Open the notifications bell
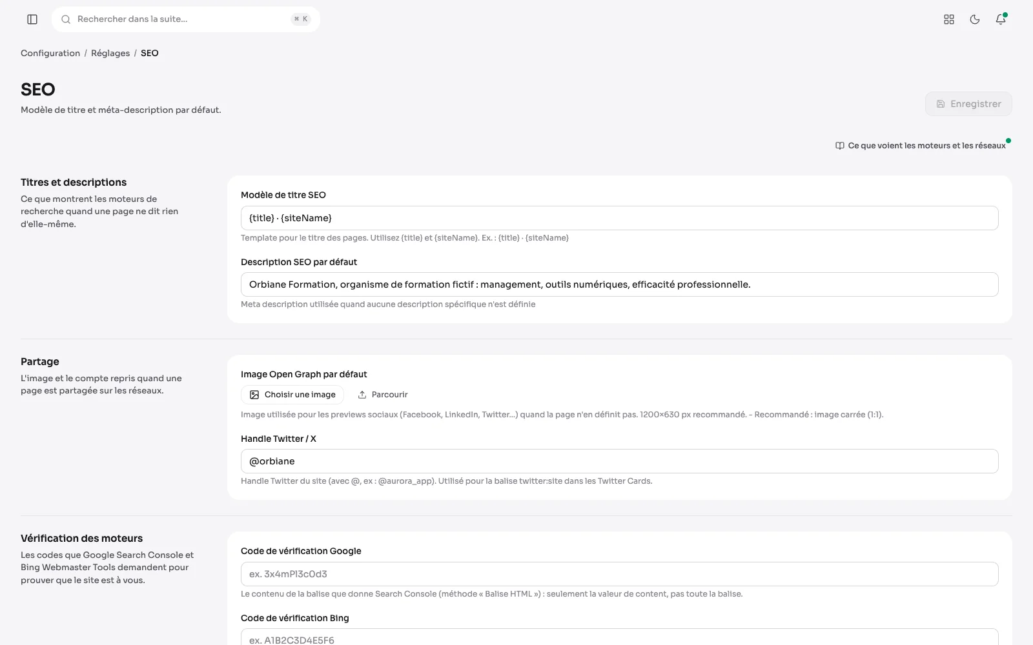This screenshot has width=1033, height=645. pos(1001,19)
